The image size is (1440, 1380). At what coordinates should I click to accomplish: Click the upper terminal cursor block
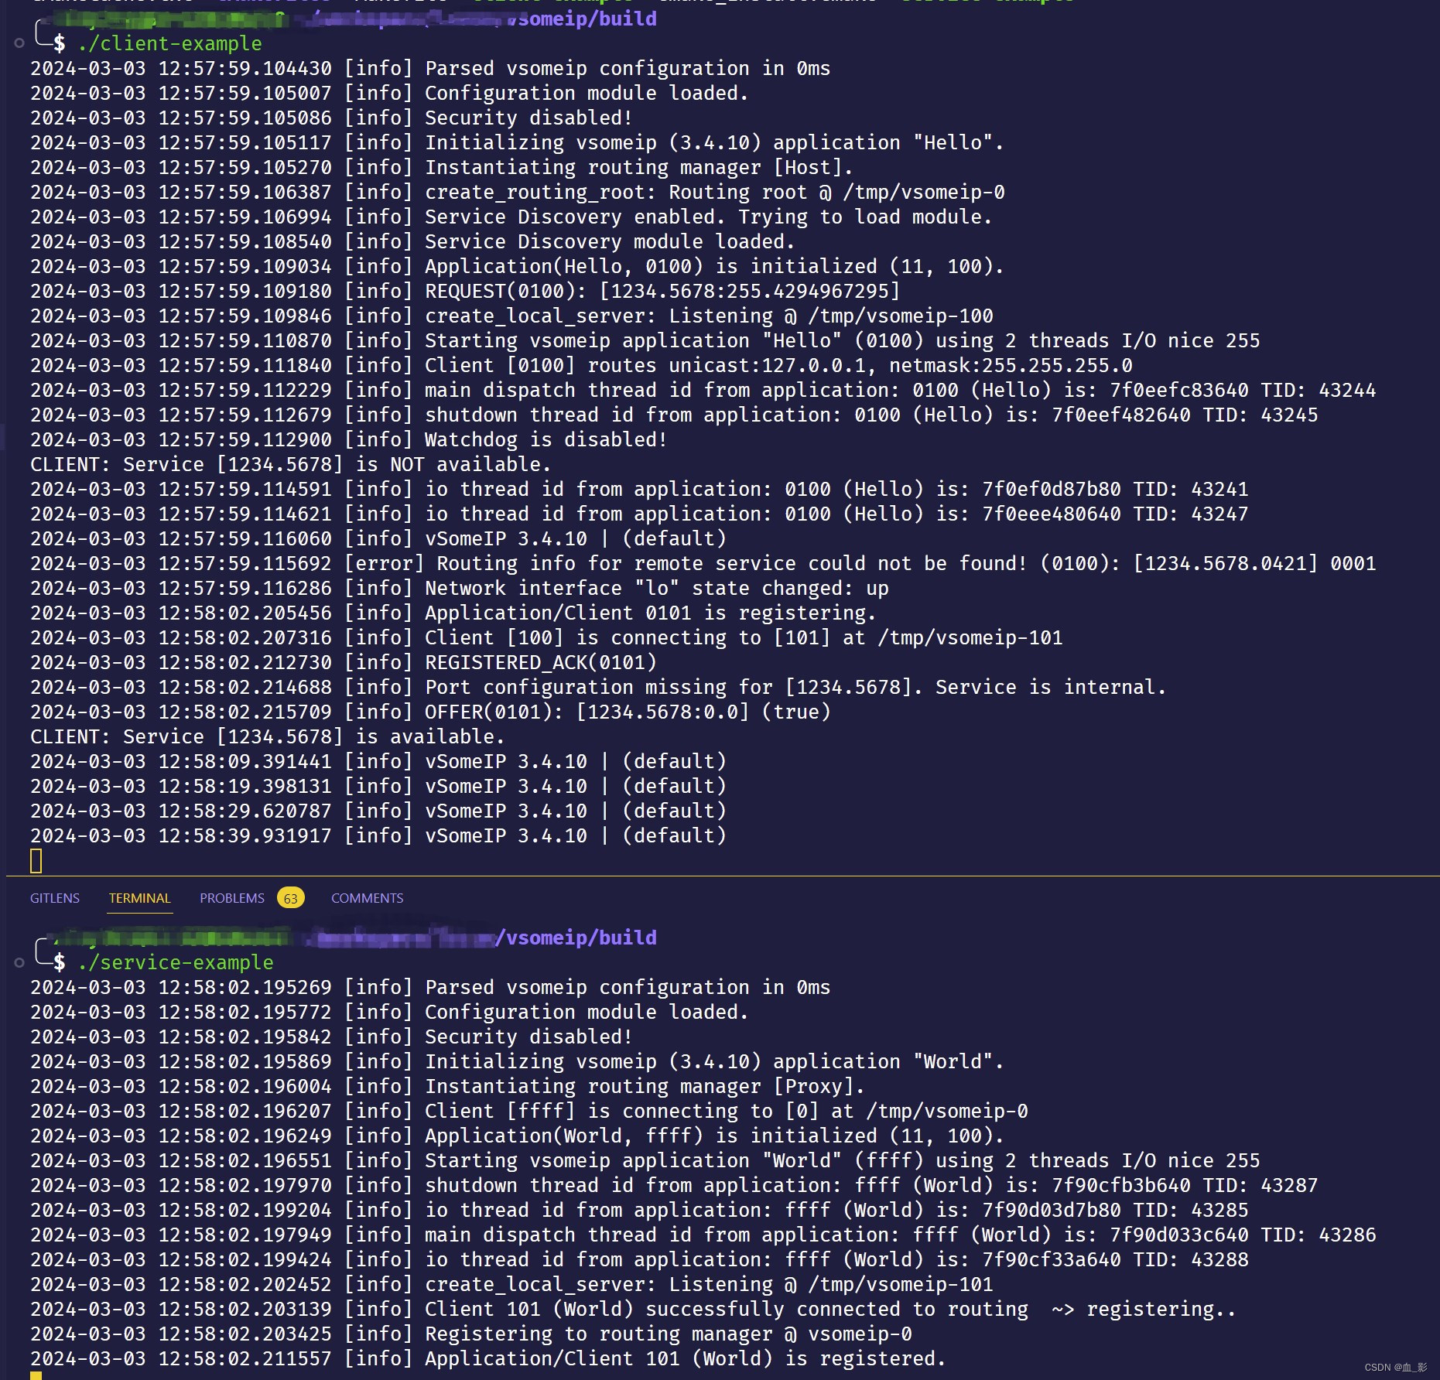[x=36, y=860]
